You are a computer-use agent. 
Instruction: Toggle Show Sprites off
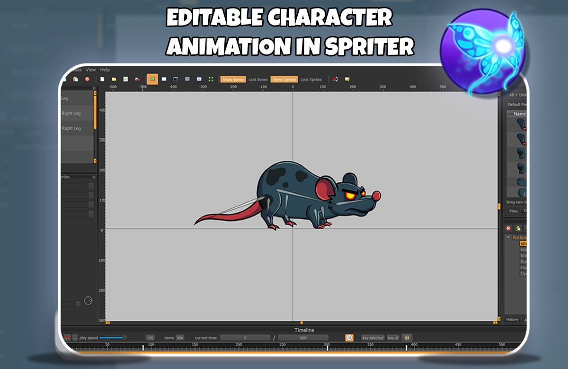(284, 79)
